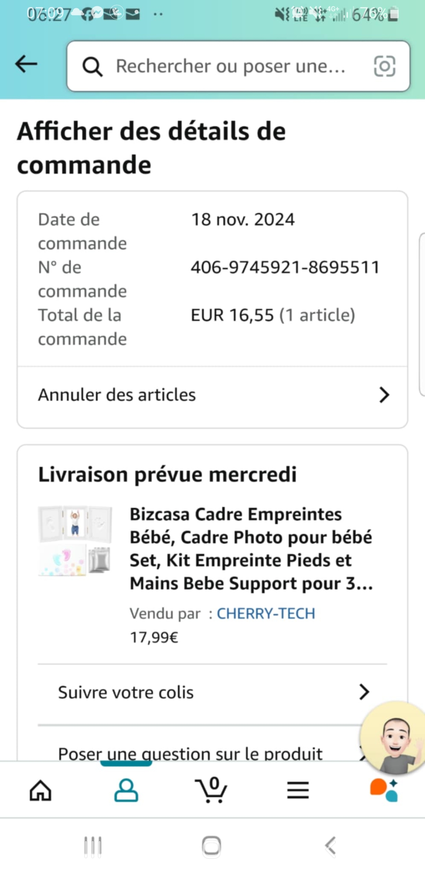The image size is (425, 874).
Task: Open Suivre votre colis chevron
Action: point(364,692)
